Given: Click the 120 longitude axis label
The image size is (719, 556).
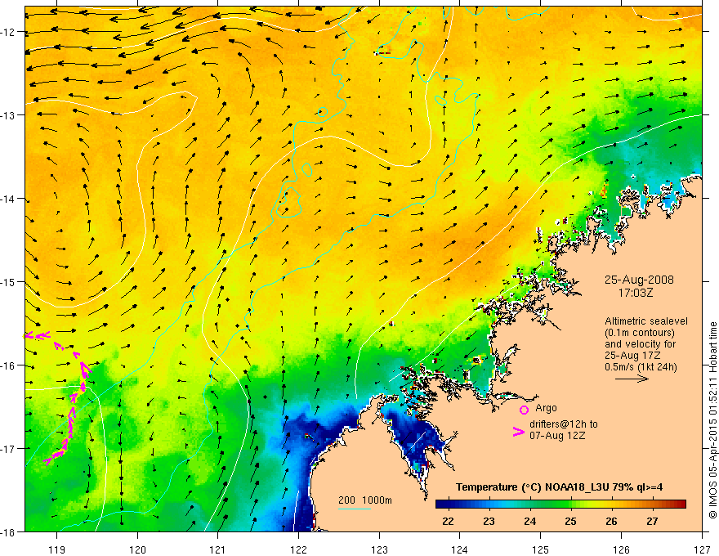Looking at the screenshot, I should [x=137, y=549].
